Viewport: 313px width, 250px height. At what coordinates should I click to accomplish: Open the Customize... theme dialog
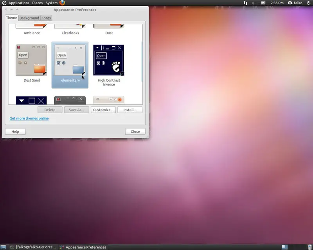(x=103, y=110)
